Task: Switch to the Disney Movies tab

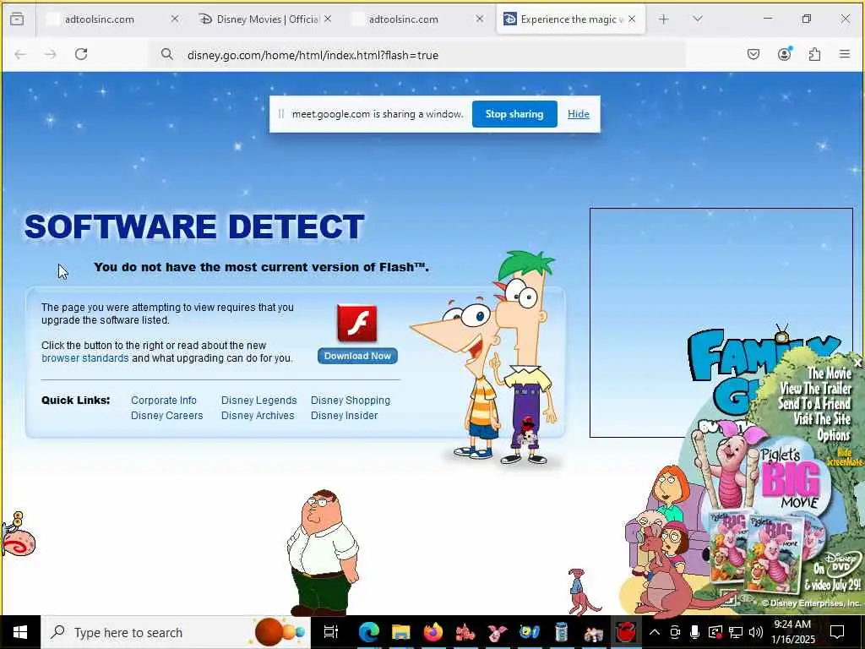Action: tap(266, 19)
